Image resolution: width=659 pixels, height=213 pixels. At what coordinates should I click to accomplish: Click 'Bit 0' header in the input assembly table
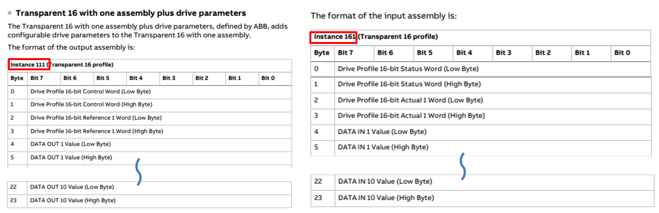[622, 53]
